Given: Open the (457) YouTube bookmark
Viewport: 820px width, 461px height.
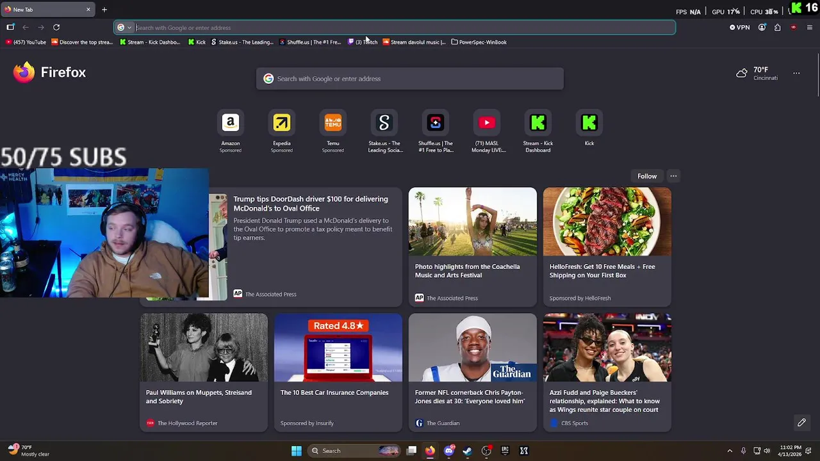Looking at the screenshot, I should (x=26, y=42).
